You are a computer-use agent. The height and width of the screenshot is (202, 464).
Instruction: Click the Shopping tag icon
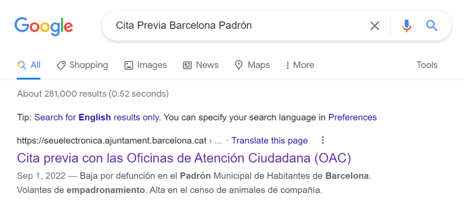61,65
